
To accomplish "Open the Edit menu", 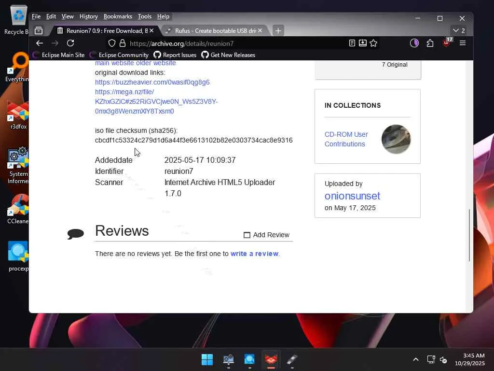I will click(x=51, y=16).
